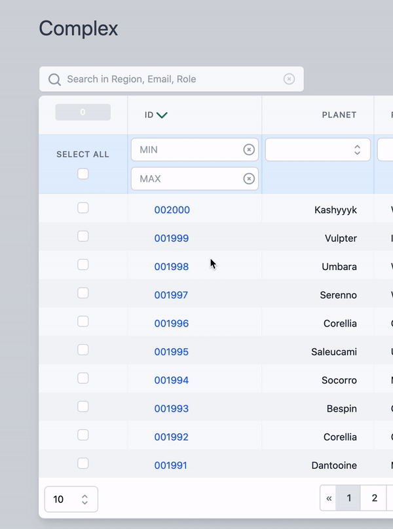Open record link 002000
This screenshot has width=393, height=529.
coord(172,210)
